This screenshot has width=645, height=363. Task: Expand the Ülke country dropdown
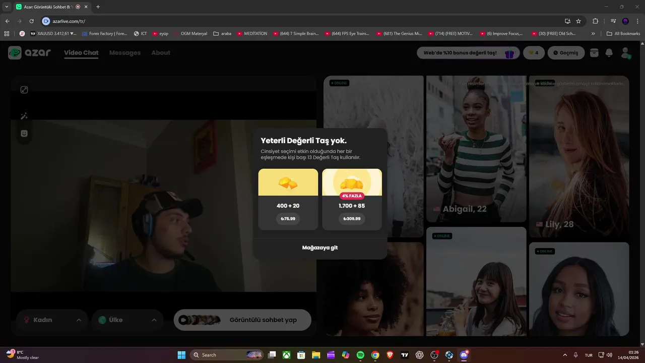(x=127, y=320)
